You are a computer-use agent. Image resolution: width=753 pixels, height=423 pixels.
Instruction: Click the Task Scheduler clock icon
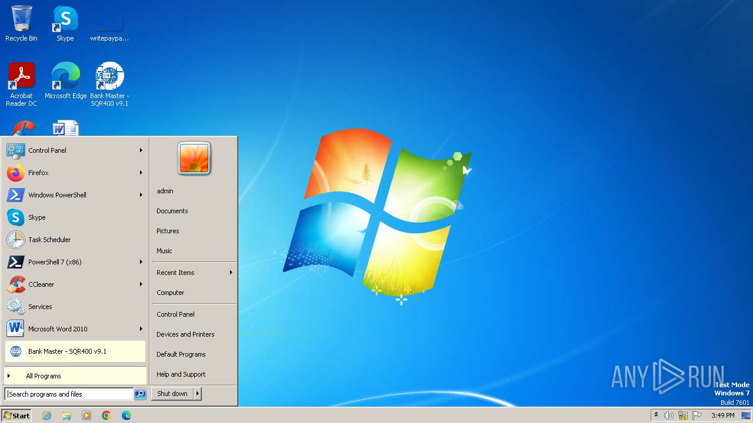tap(15, 240)
